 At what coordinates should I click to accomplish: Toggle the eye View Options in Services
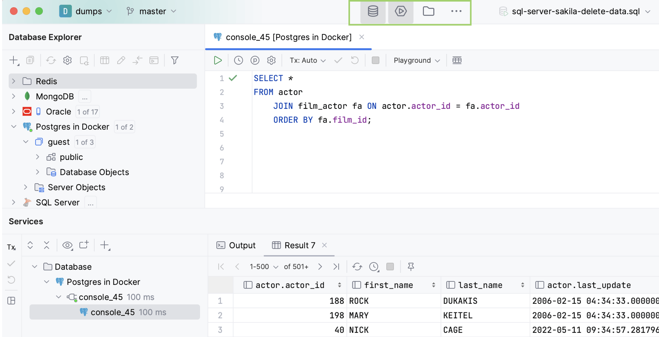[x=67, y=245]
